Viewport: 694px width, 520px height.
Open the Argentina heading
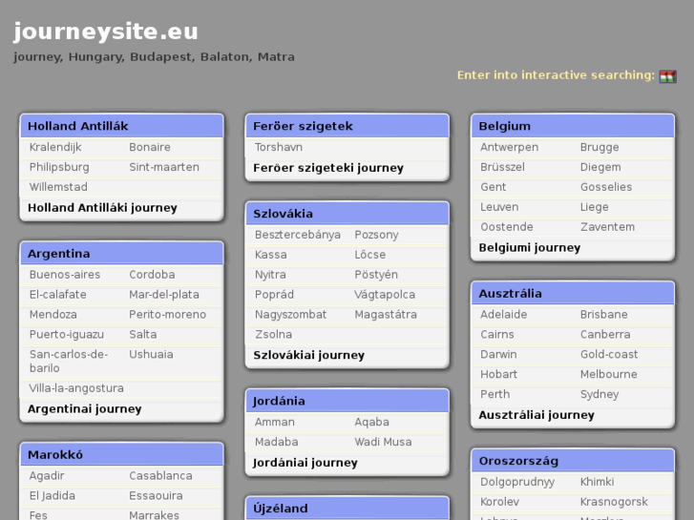(59, 254)
